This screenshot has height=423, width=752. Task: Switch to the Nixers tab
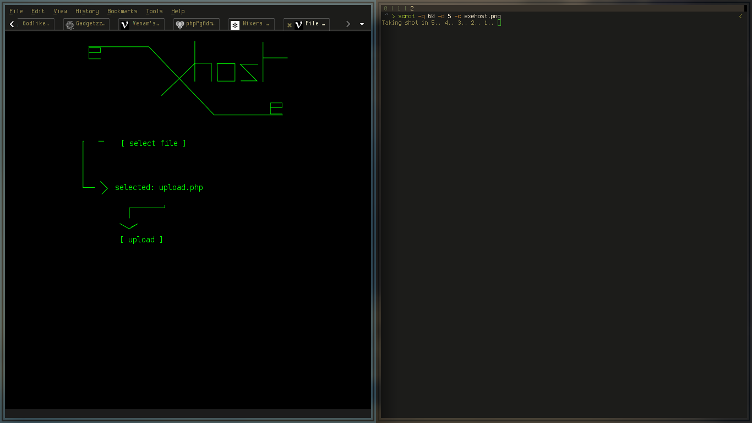click(x=252, y=24)
